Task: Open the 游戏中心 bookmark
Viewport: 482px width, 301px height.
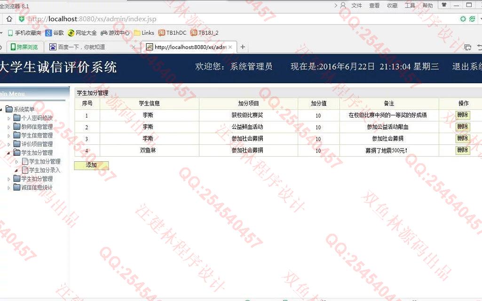Action: pos(115,33)
